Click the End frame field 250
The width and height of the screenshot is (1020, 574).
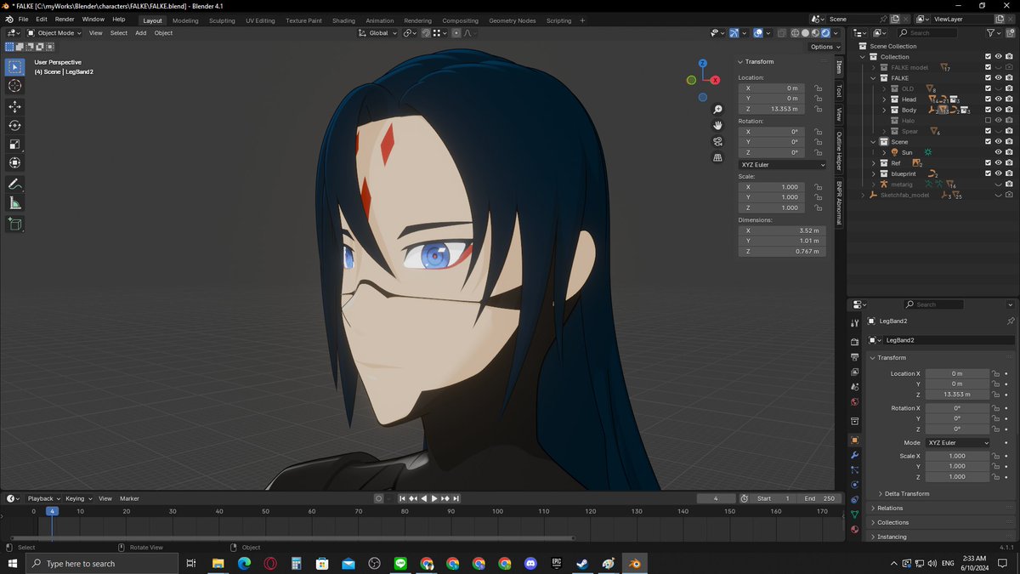819,498
